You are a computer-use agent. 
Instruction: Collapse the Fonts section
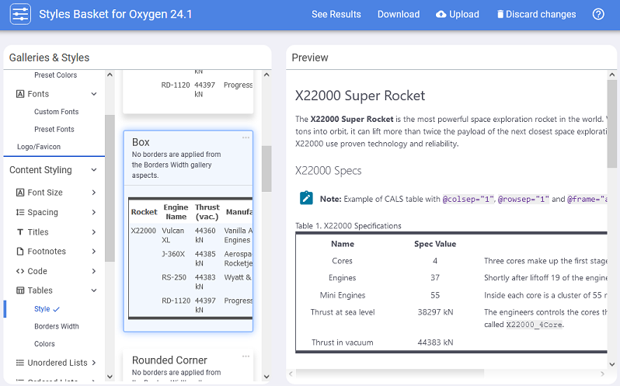tap(94, 94)
